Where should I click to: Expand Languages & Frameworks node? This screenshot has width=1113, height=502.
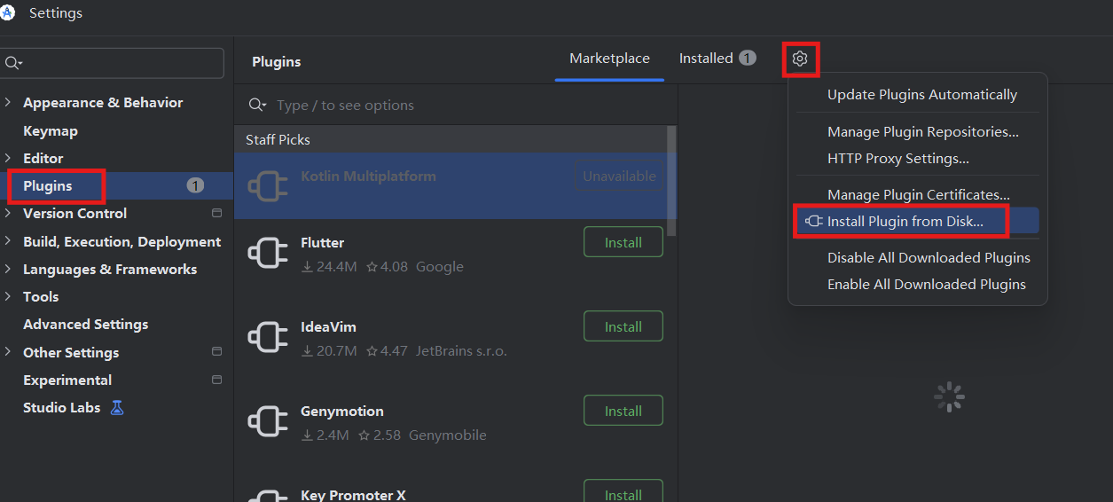click(x=8, y=269)
